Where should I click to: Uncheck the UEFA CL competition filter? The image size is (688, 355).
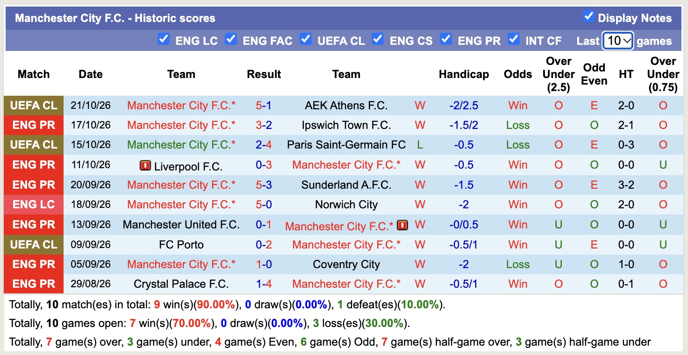(x=305, y=39)
